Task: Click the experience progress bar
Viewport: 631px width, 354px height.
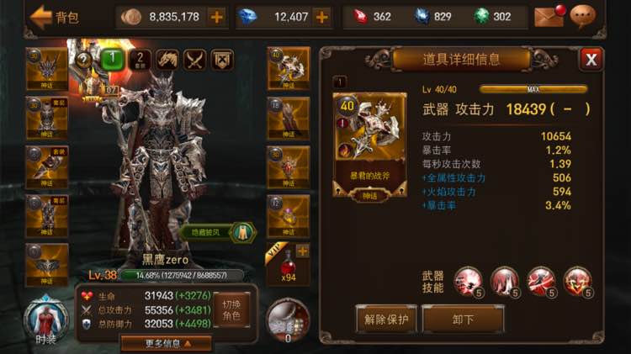Action: click(181, 276)
